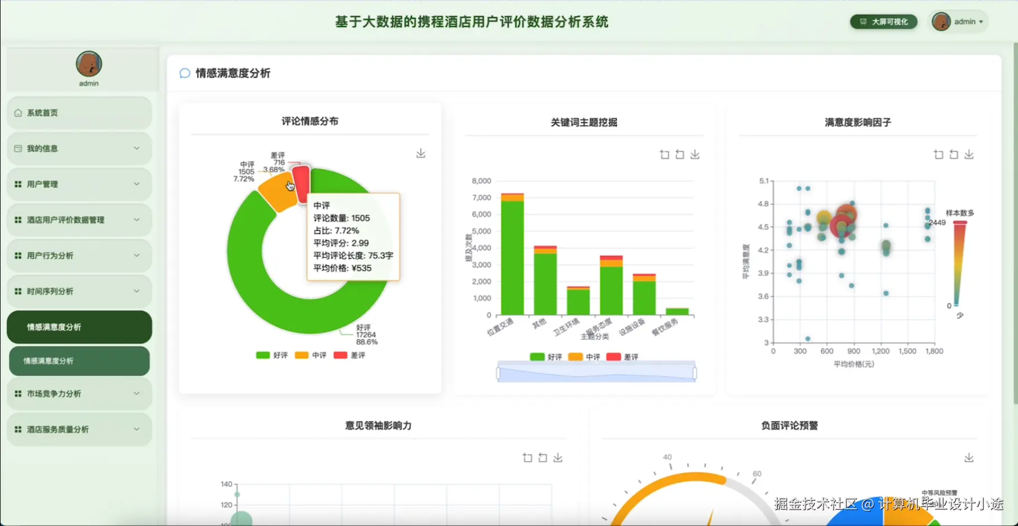Toggle the 差评 legend in 评论情感分布

(349, 354)
